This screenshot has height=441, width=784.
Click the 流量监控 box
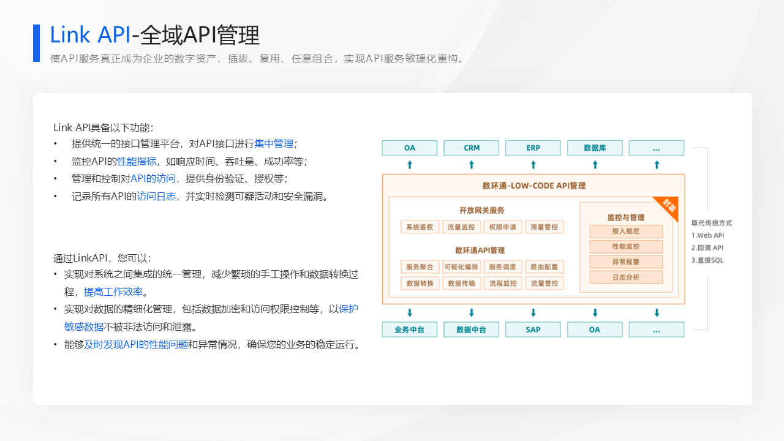pyautogui.click(x=461, y=227)
